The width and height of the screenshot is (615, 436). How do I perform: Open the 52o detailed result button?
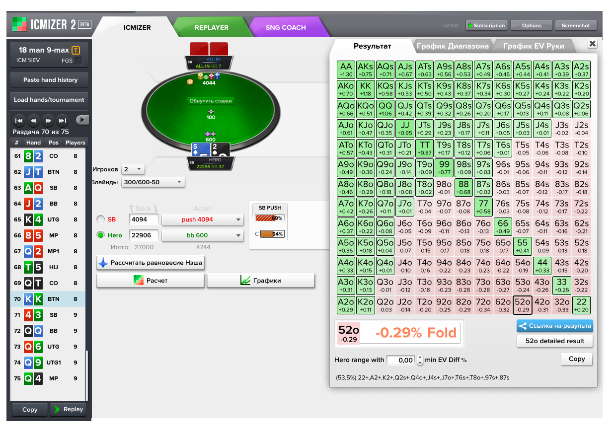[554, 341]
